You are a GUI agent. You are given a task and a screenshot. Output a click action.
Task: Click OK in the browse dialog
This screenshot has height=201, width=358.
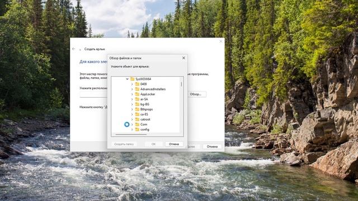click(153, 144)
